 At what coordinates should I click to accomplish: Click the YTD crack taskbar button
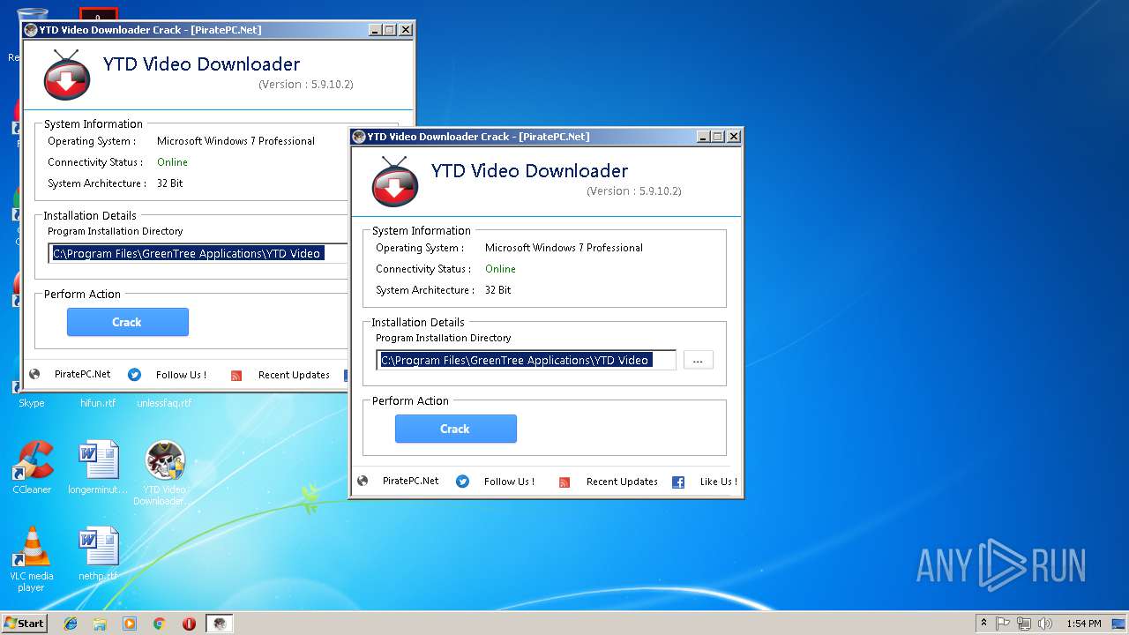[x=220, y=624]
